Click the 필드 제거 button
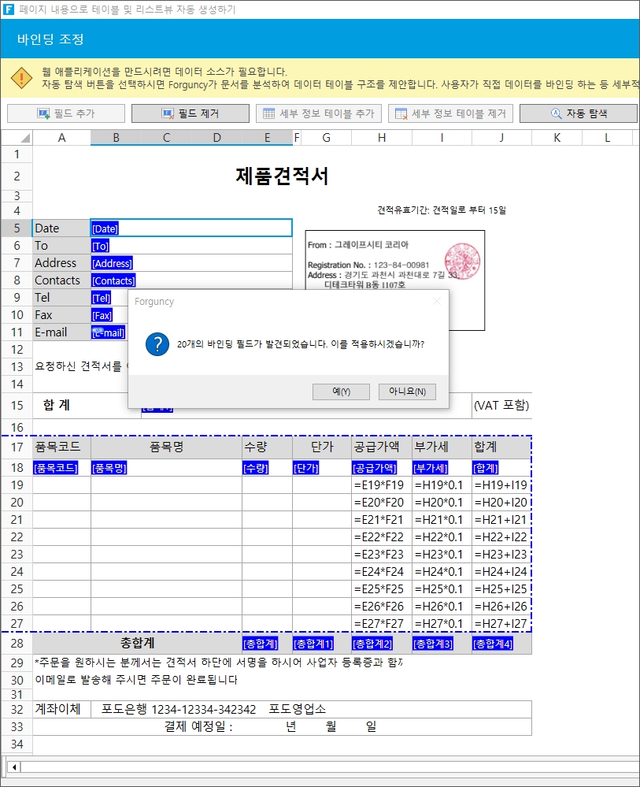 click(190, 113)
